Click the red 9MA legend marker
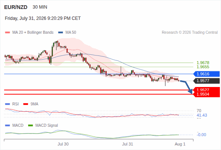 pos(25,104)
